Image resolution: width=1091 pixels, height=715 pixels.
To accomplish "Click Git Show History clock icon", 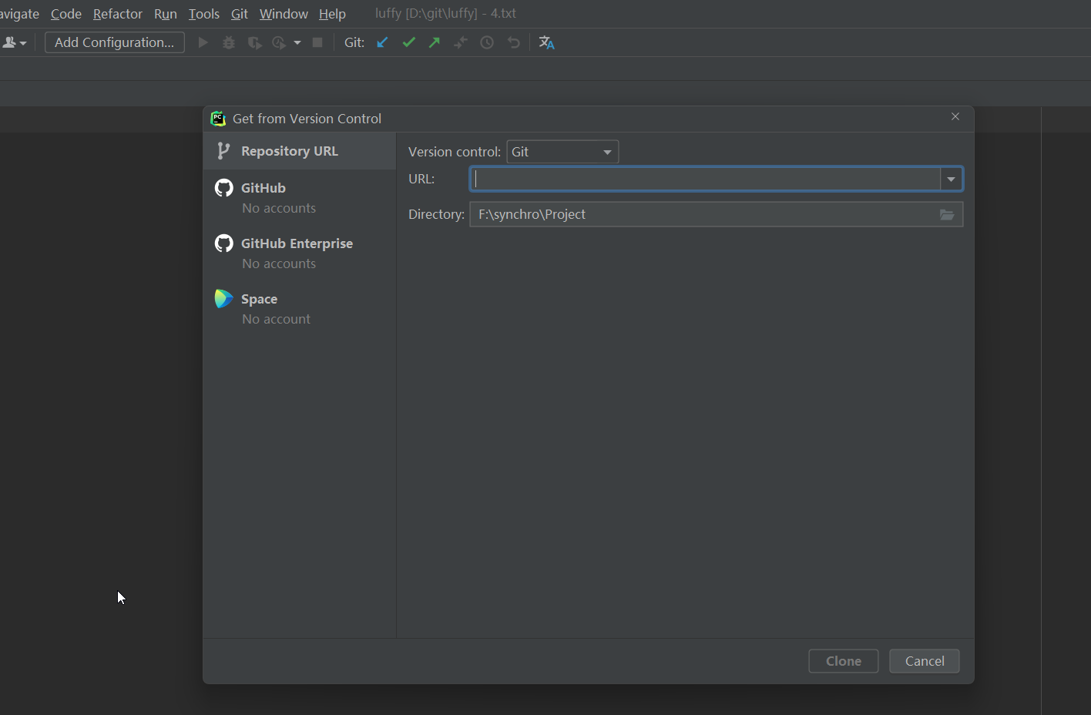I will (x=487, y=42).
